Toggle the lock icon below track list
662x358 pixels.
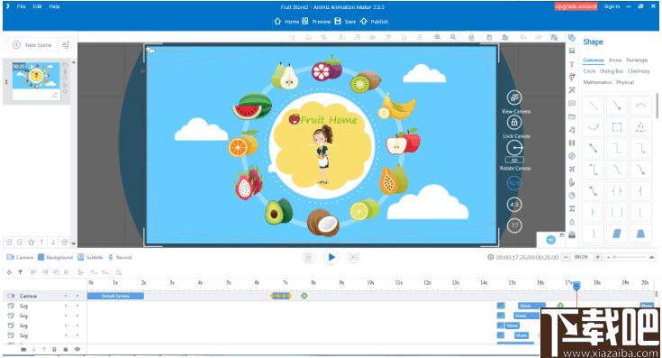click(x=66, y=349)
